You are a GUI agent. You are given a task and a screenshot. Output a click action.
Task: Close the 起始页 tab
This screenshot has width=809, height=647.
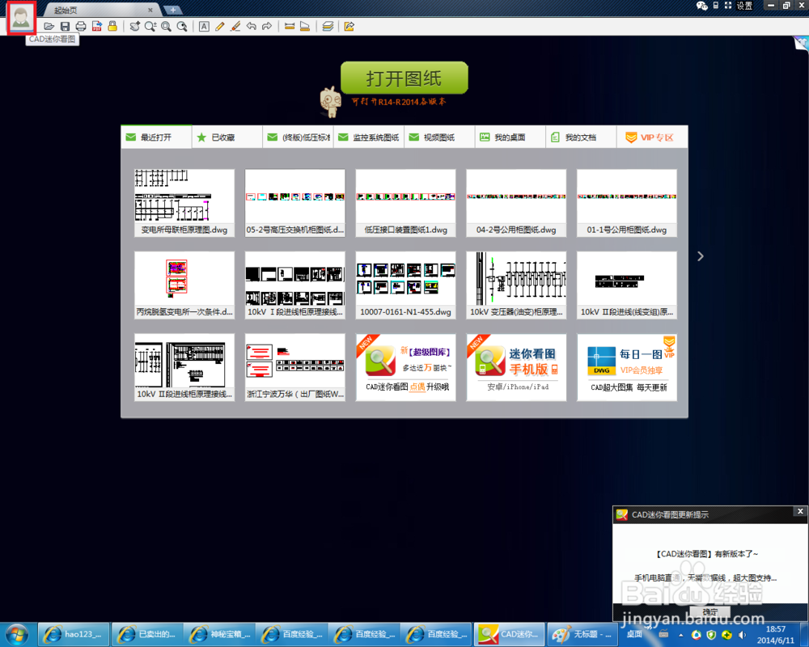coord(150,10)
